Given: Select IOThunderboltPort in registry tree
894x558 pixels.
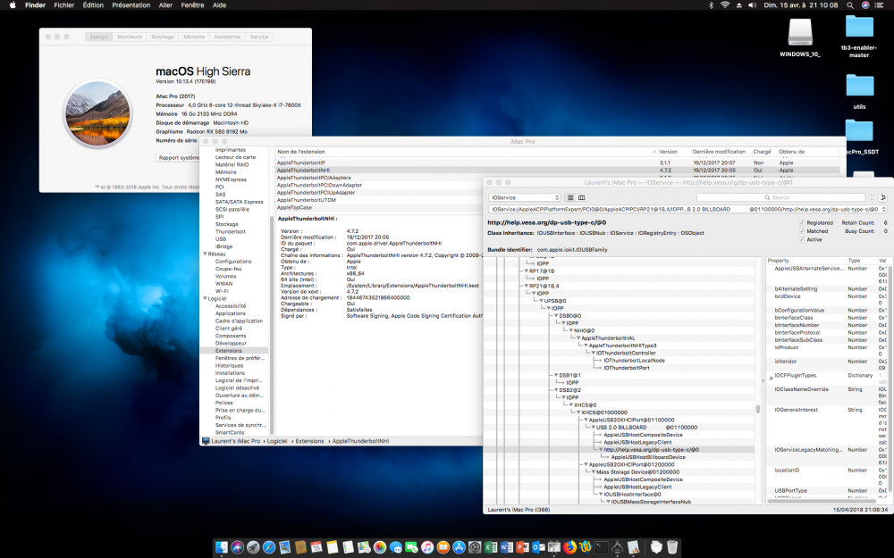Looking at the screenshot, I should click(x=626, y=368).
